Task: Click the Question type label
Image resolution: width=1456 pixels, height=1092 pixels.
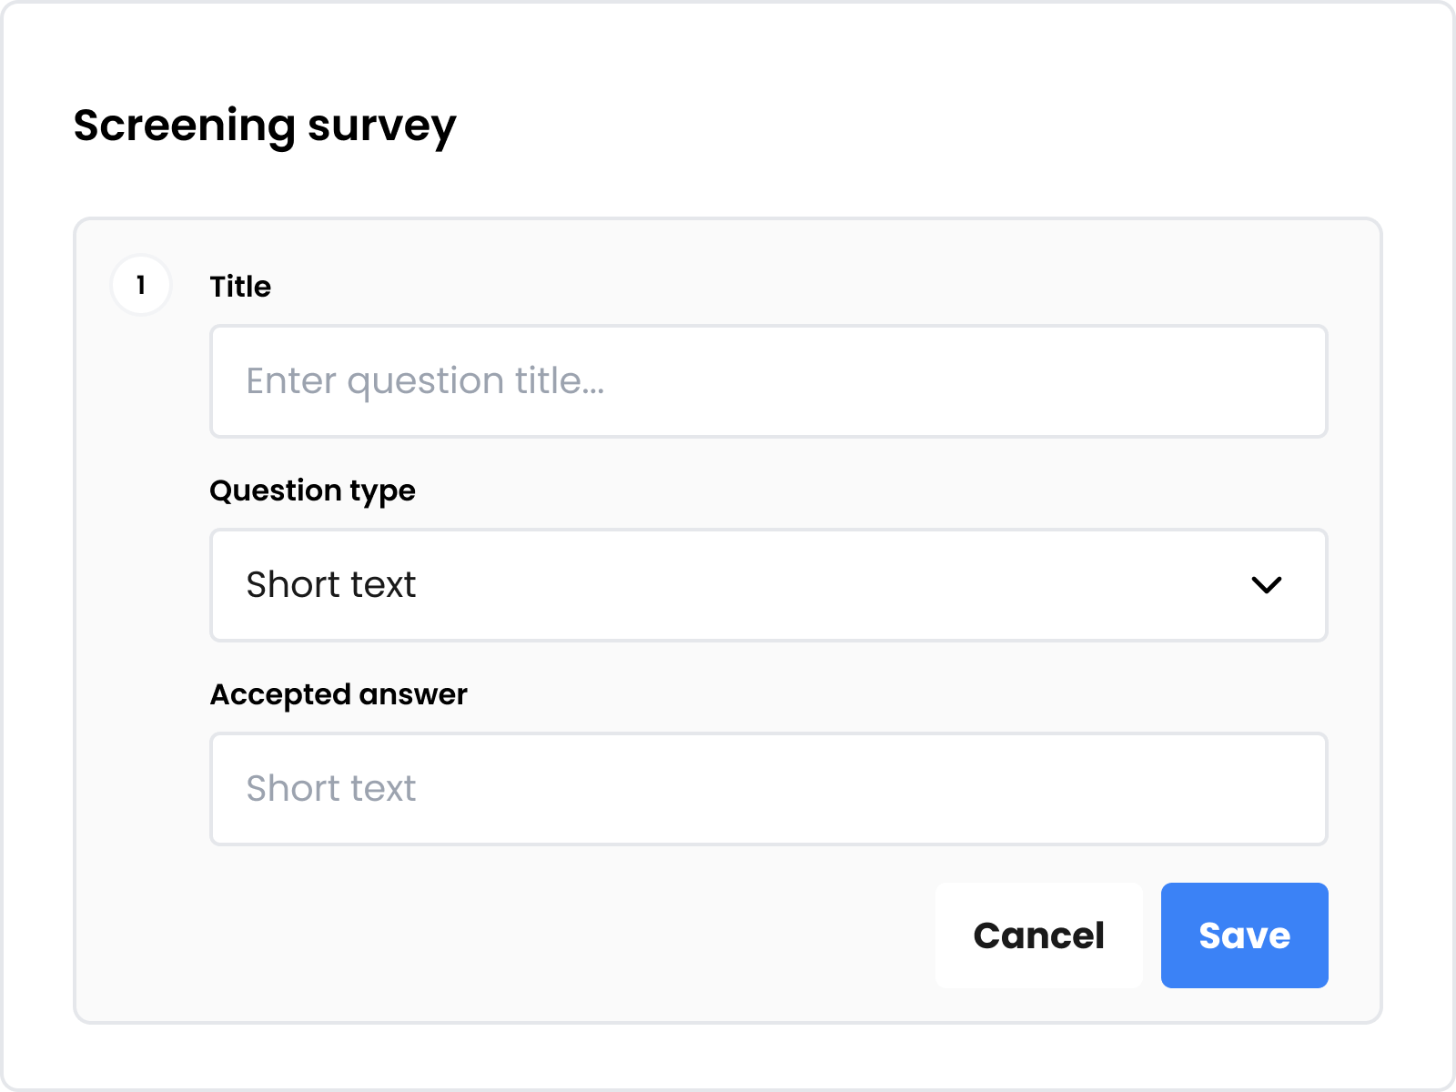Action: [312, 490]
